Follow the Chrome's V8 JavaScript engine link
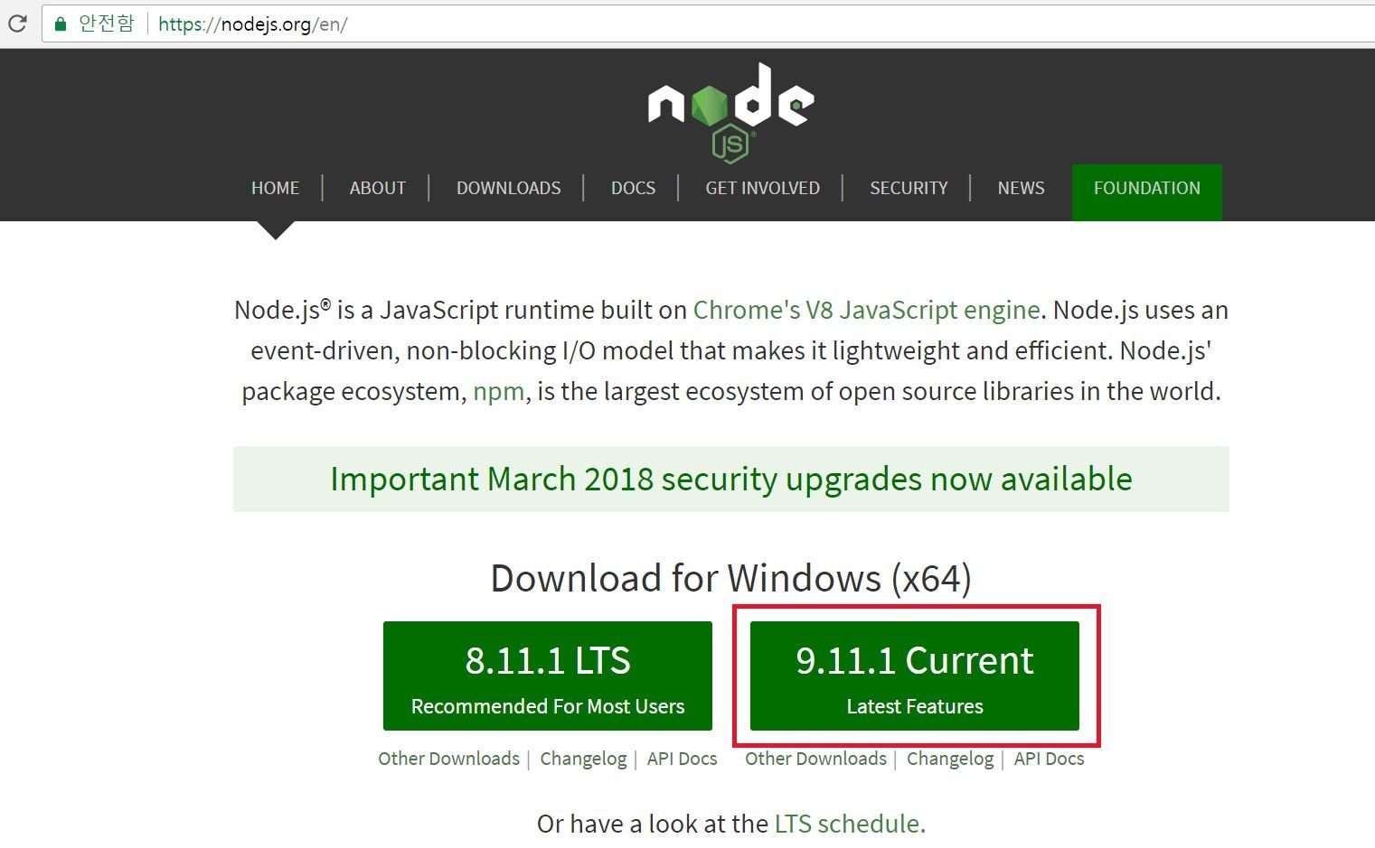 866,310
